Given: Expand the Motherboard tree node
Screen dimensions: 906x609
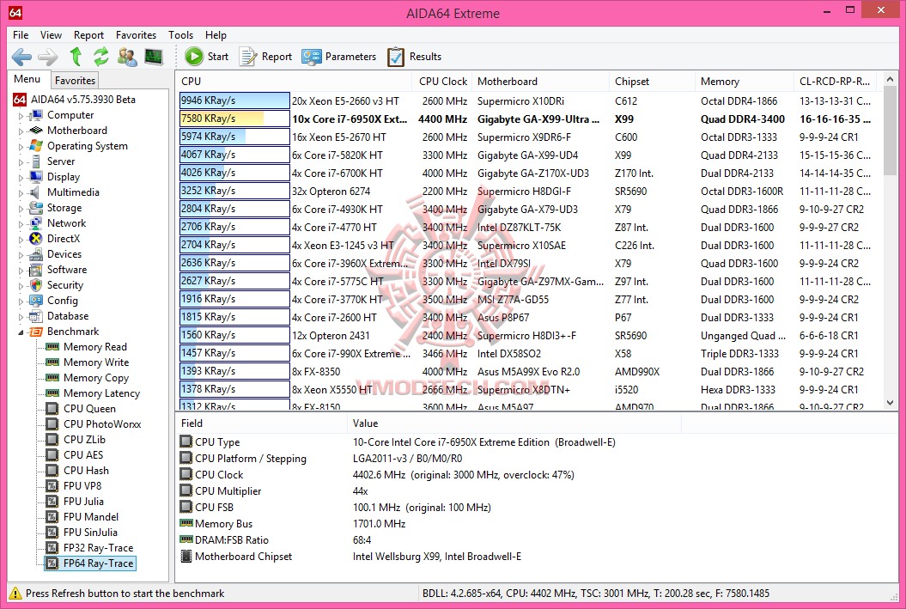Looking at the screenshot, I should click(21, 131).
